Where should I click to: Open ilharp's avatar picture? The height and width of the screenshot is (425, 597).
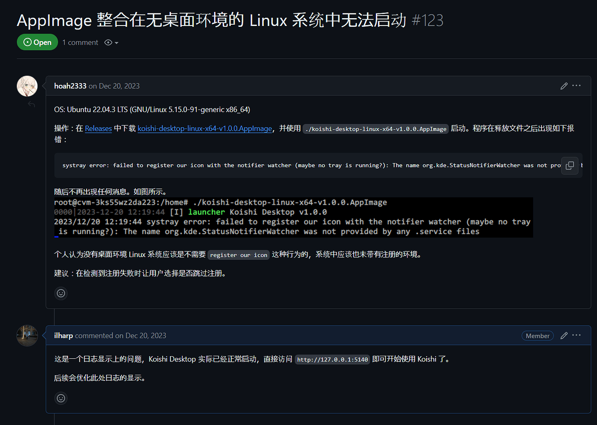point(27,336)
